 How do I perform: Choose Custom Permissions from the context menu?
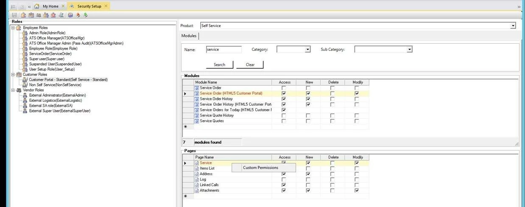(260, 168)
